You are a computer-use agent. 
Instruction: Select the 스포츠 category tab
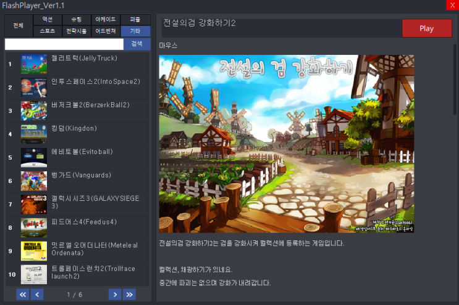pos(48,31)
